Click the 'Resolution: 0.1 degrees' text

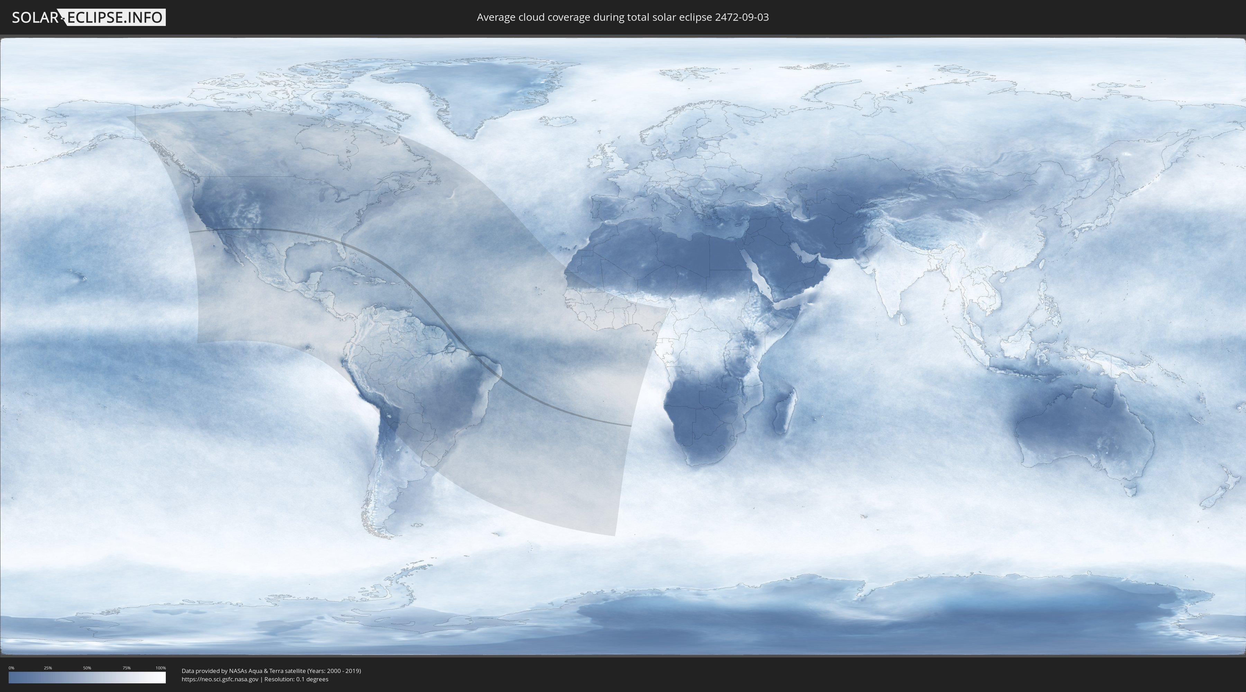click(x=296, y=680)
